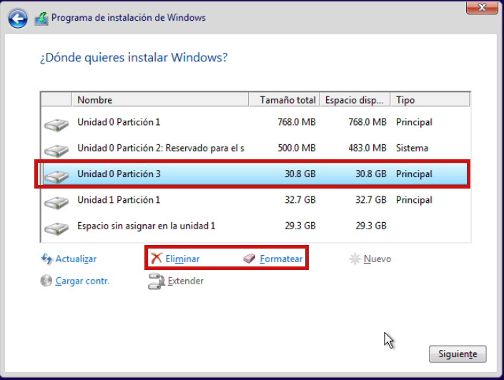Sort by the Espacio disp... column header
The height and width of the screenshot is (380, 504).
[x=355, y=100]
